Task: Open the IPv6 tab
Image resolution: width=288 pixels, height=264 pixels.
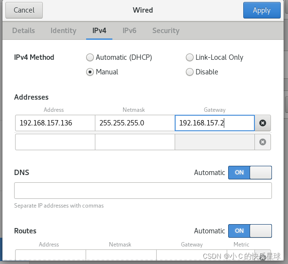Action: (129, 31)
